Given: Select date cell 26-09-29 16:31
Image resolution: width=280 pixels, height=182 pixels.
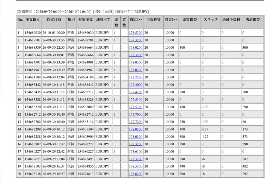Looking at the screenshot, I should tap(54, 166).
